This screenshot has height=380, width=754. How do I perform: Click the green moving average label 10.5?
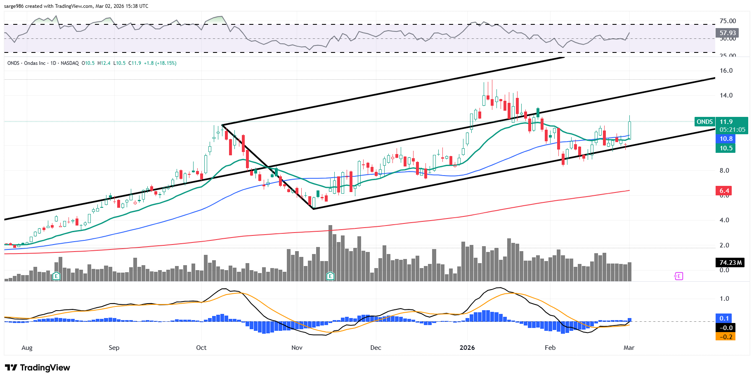[x=726, y=148]
